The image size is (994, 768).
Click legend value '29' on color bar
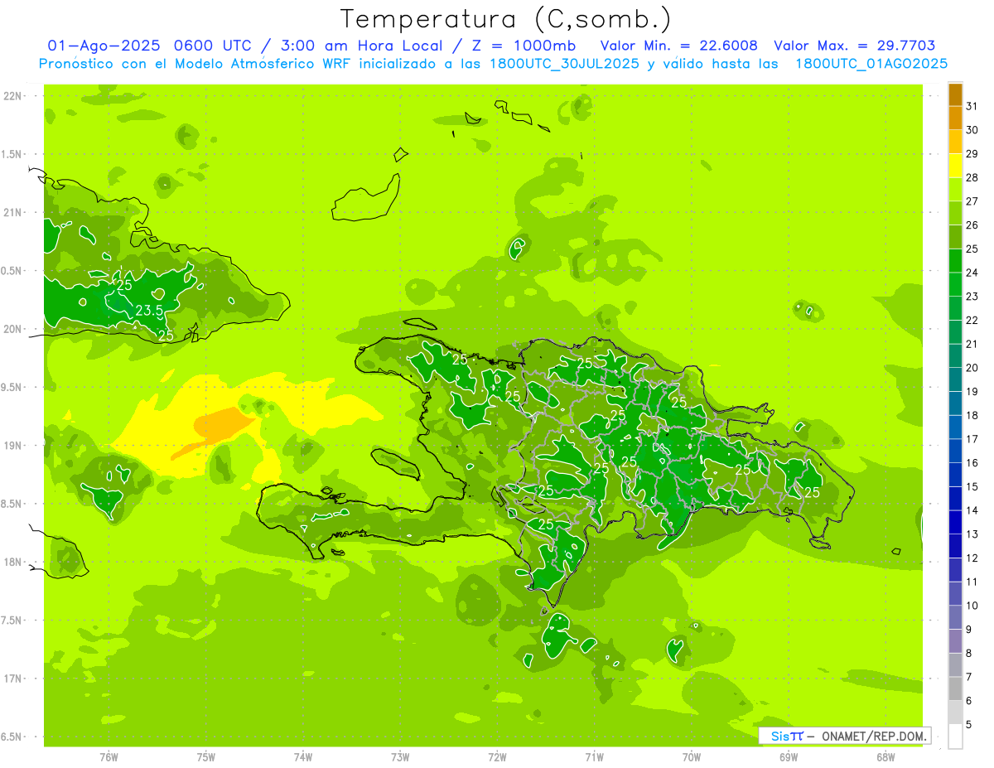(x=972, y=153)
